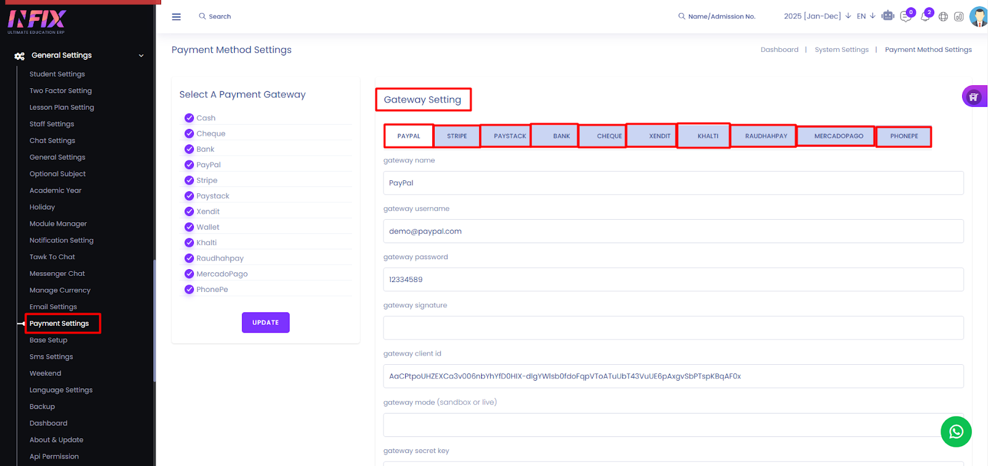
Task: Toggle the Khalti gateway checkbox
Action: pos(189,243)
